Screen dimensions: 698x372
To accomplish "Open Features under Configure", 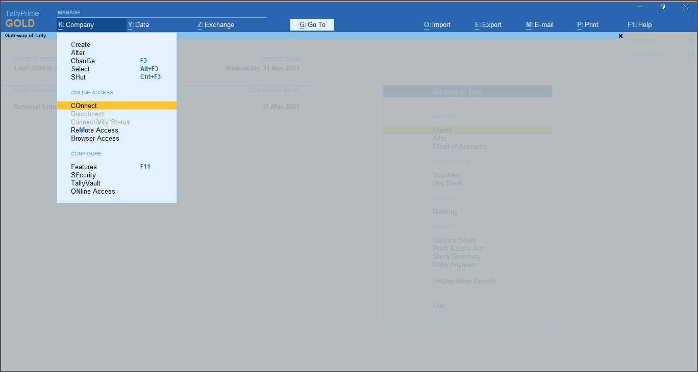I will point(84,167).
